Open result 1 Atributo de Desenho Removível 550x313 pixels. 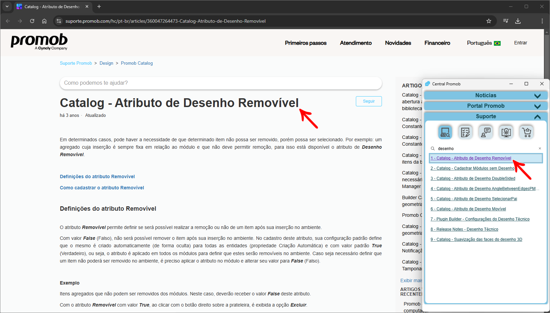click(471, 158)
